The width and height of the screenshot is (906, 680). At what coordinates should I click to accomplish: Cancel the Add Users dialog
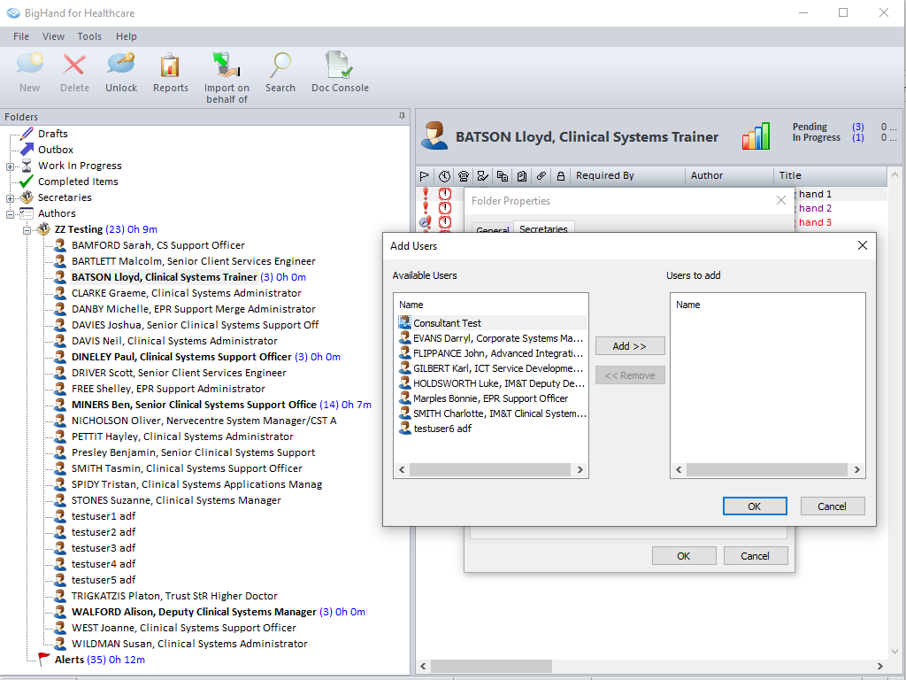point(832,506)
